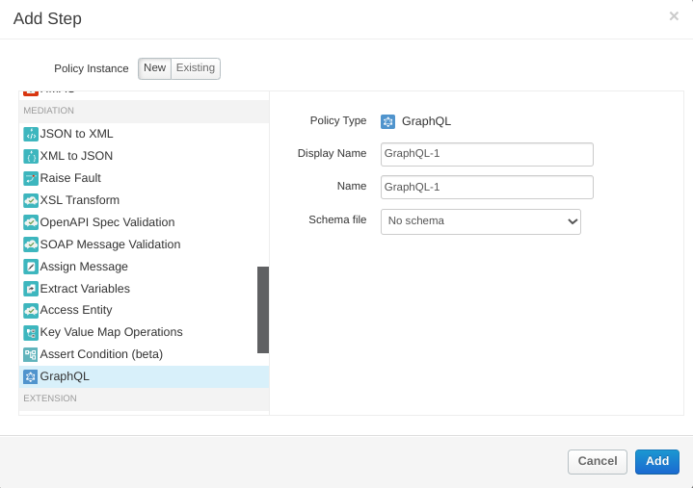693x488 pixels.
Task: Click the XSL Transform policy icon
Action: coord(30,200)
